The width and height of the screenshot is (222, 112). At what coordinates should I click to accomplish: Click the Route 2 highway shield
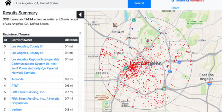click(x=134, y=20)
